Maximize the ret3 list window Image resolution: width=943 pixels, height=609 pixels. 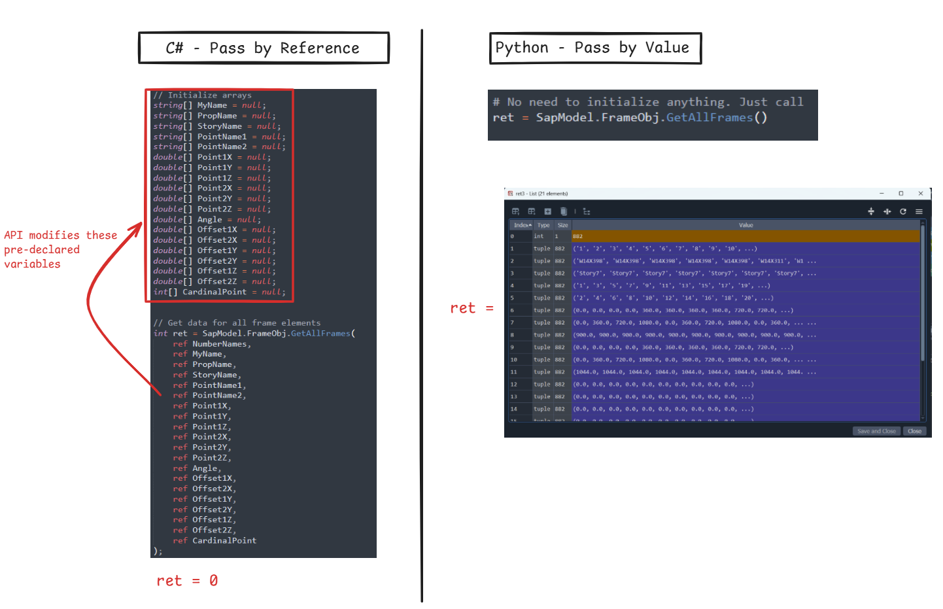click(900, 194)
